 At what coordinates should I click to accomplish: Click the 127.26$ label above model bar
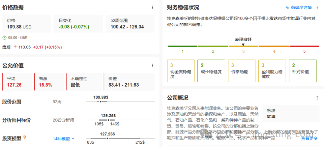tap(107, 134)
